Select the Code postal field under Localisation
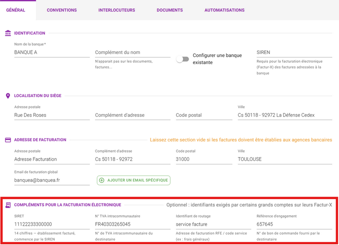Viewport: 339px width, 245px height. (x=204, y=115)
